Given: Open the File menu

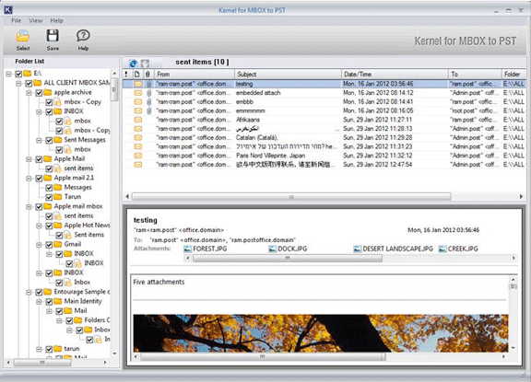Looking at the screenshot, I should coord(17,20).
